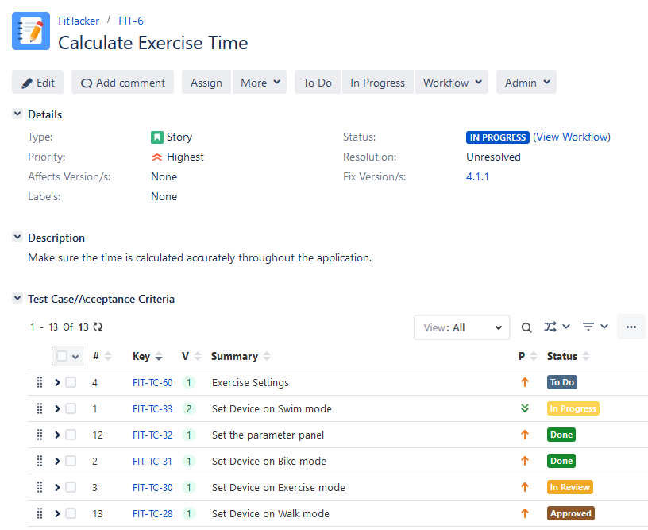Click the FitTacker project notepad icon
Image resolution: width=648 pixels, height=530 pixels.
coord(31,32)
